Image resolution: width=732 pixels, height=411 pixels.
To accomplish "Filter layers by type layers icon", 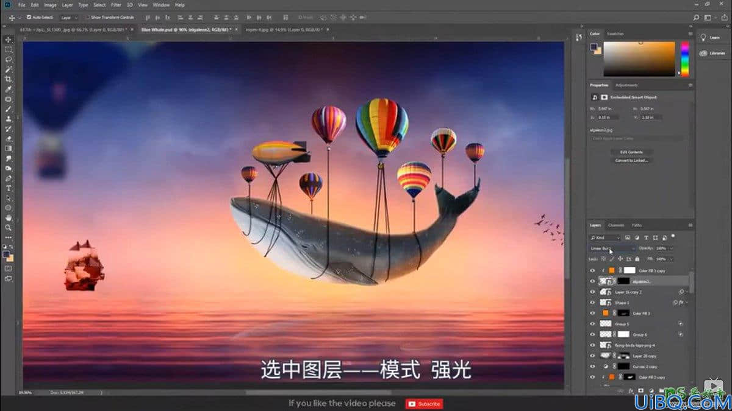I will 646,237.
